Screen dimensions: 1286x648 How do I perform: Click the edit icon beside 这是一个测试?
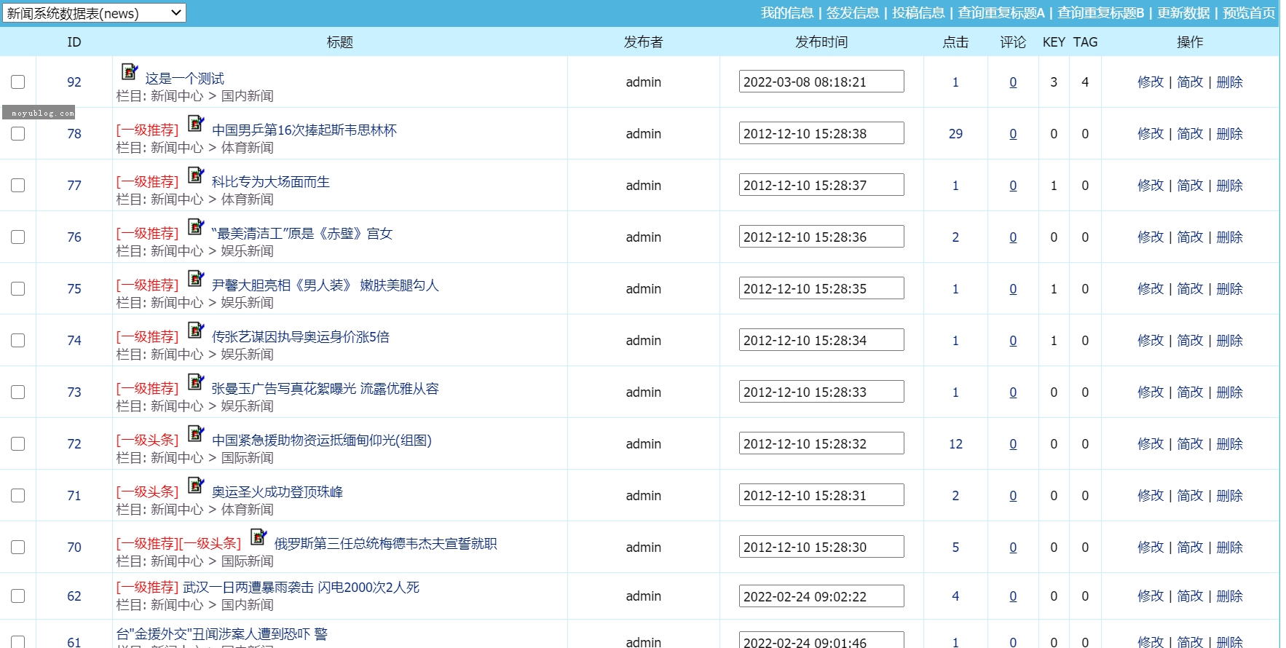(x=130, y=72)
